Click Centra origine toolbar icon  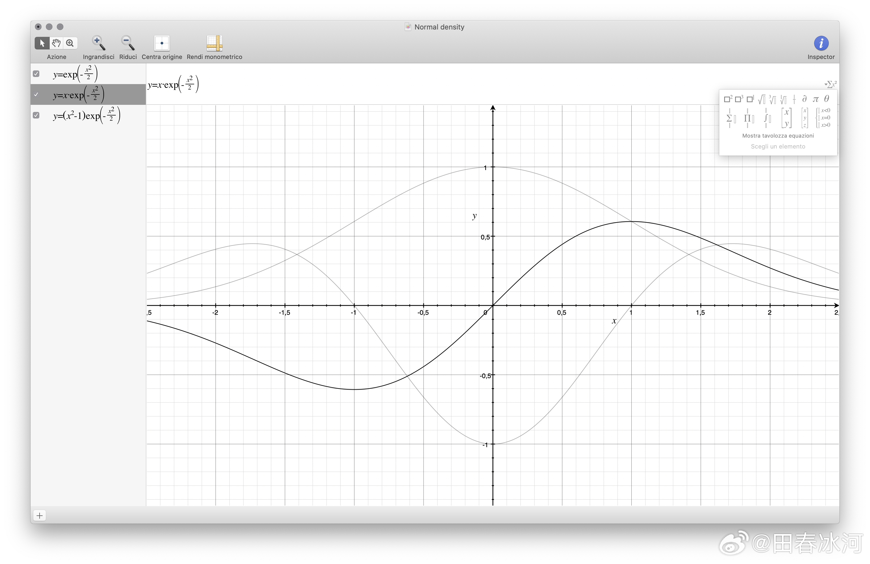162,43
